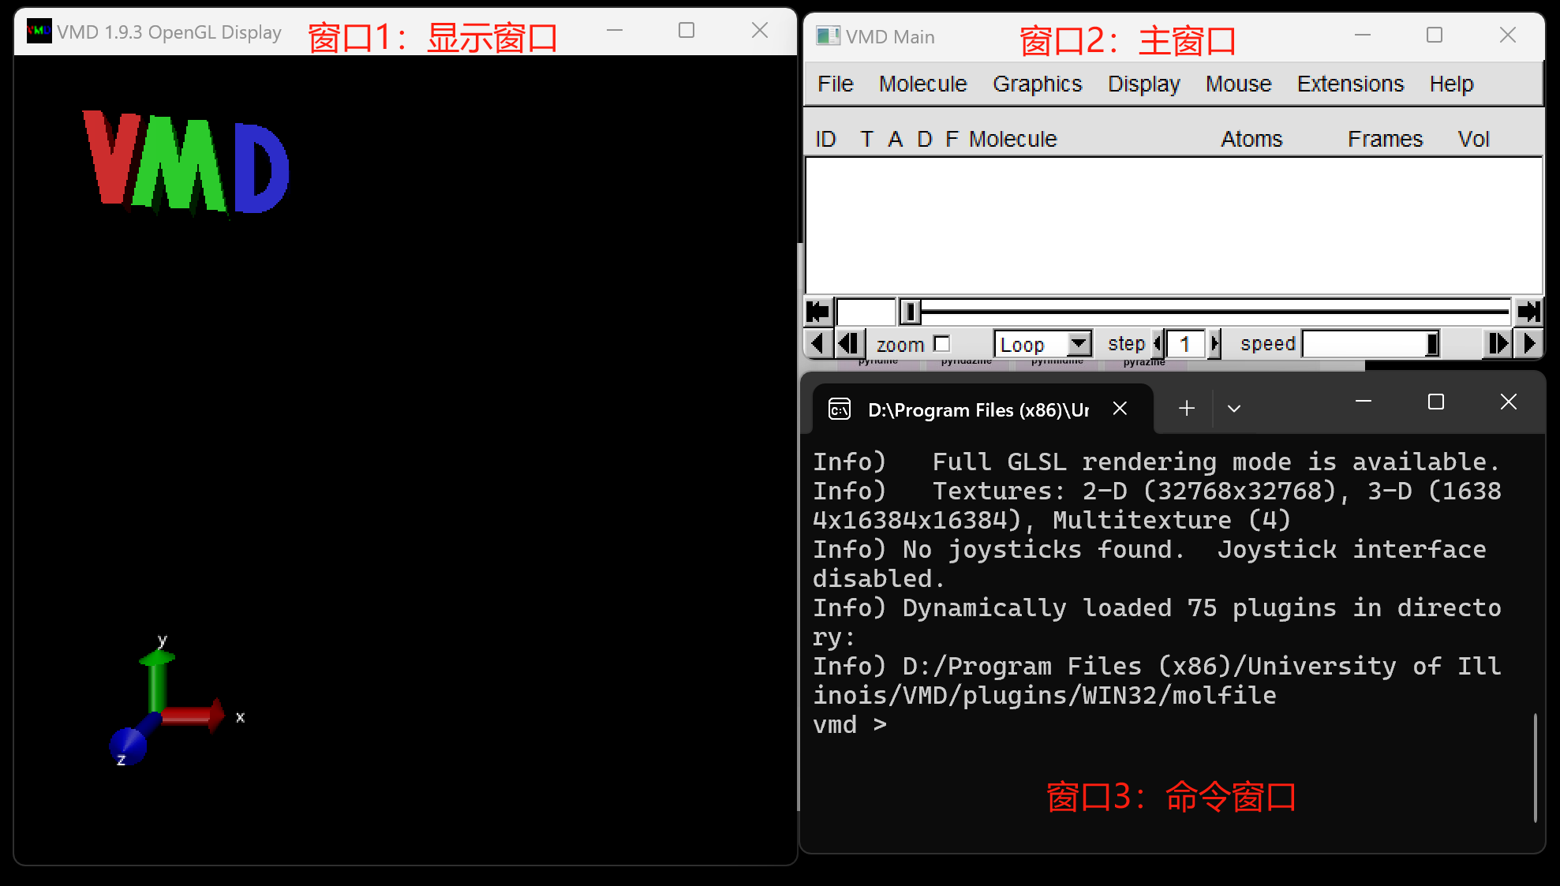
Task: Step forward one frame
Action: pos(1498,344)
